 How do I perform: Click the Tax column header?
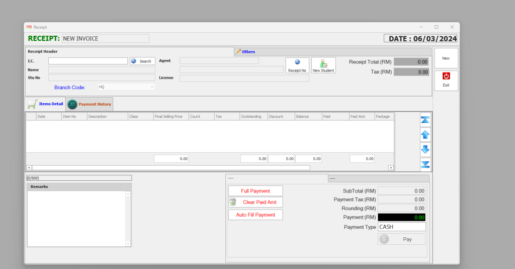click(x=227, y=116)
